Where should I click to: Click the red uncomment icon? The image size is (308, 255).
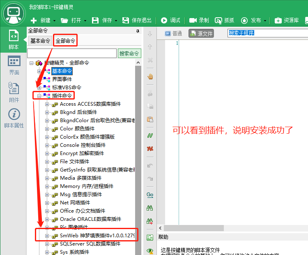pos(150,148)
